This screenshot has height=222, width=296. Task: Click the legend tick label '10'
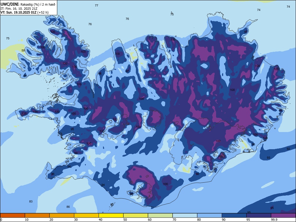point(27,220)
